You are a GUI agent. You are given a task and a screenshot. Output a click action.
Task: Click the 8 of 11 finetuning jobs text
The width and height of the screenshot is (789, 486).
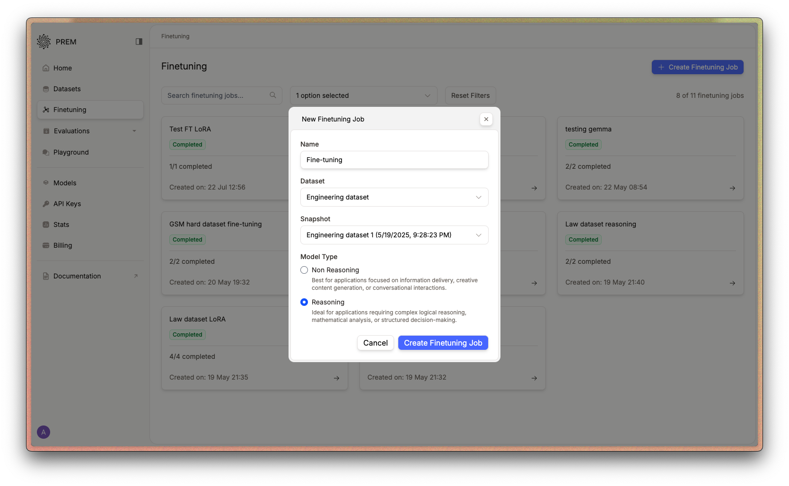point(710,95)
